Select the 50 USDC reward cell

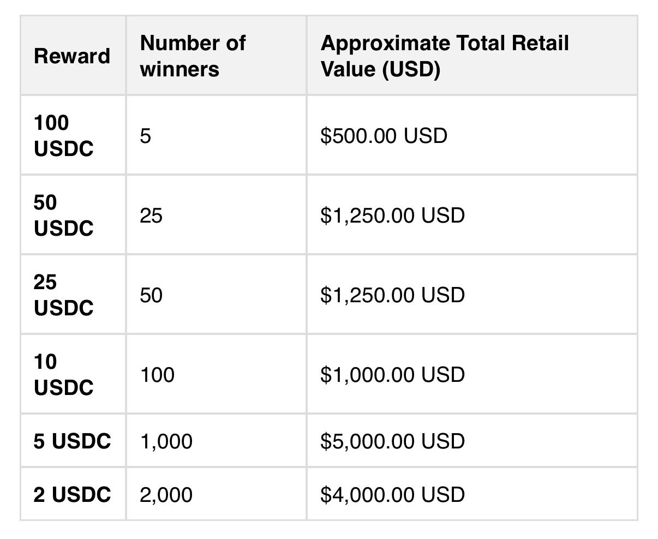(x=63, y=215)
